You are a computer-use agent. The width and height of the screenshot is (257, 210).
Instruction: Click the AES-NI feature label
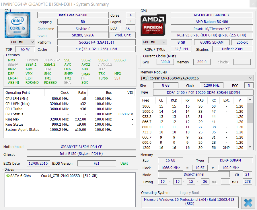(x=13, y=83)
